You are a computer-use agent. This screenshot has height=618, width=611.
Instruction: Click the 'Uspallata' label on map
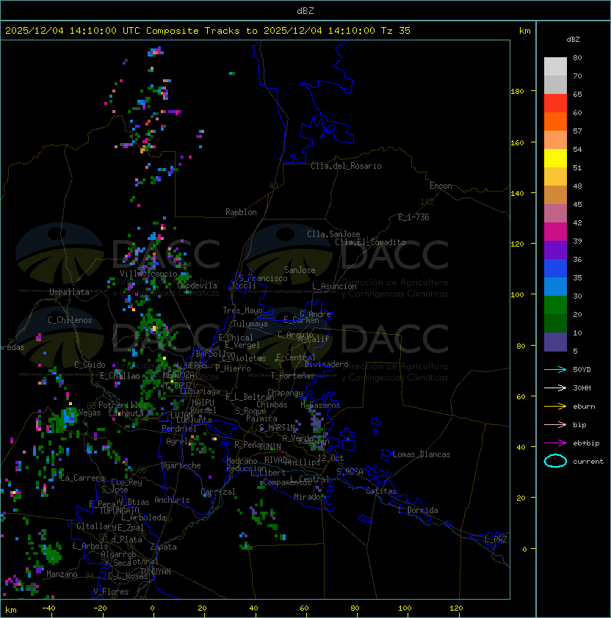tap(69, 292)
